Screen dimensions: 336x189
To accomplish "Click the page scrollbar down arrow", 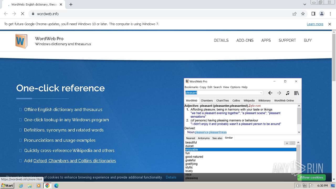I will pyautogui.click(x=334, y=179).
